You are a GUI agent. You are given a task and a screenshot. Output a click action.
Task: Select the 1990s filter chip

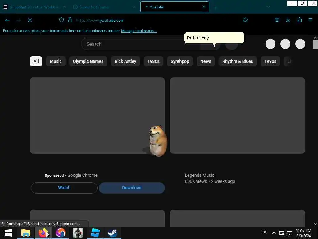click(x=270, y=61)
